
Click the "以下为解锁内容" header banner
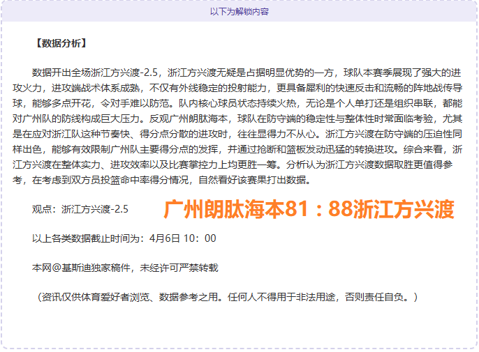(x=239, y=11)
